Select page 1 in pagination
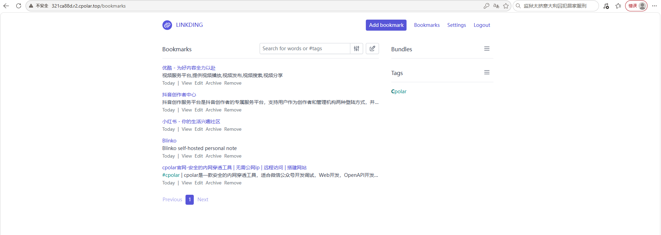 (x=190, y=200)
